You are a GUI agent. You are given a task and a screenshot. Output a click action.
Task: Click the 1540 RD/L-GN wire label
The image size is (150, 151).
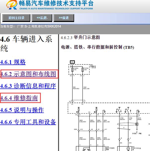(x=86, y=88)
